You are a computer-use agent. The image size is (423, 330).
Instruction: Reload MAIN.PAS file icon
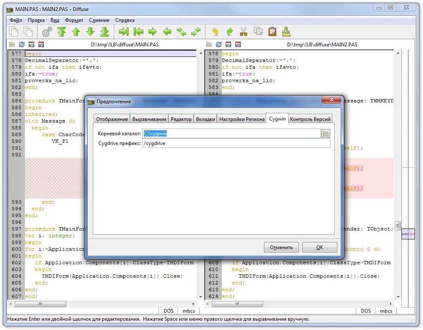point(22,45)
